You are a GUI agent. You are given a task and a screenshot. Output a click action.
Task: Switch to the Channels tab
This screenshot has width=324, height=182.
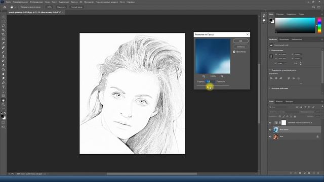pos(279,102)
